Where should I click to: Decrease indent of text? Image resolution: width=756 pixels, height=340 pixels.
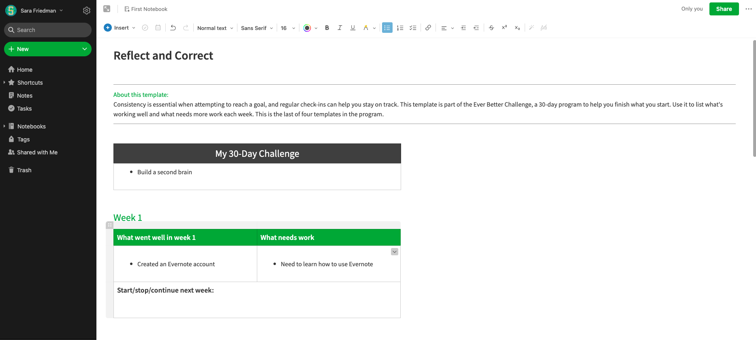[476, 28]
